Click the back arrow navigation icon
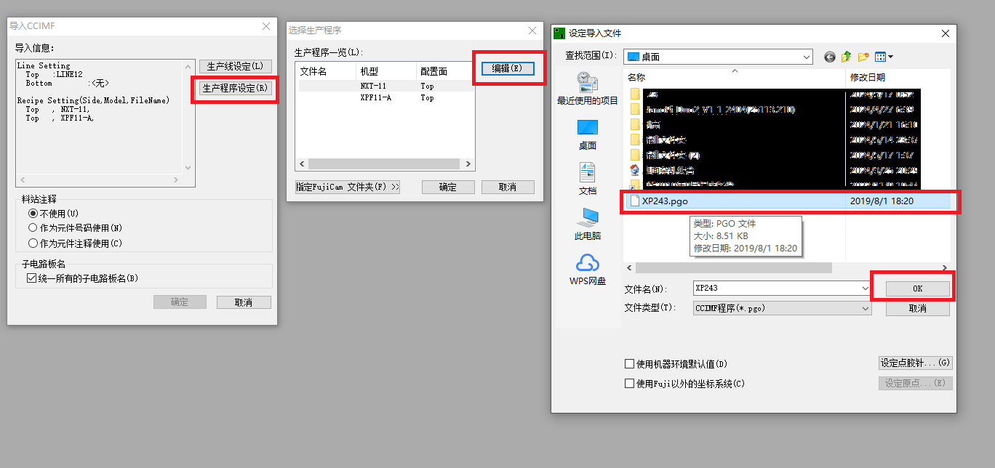Screen dimensions: 995x468 [x=830, y=57]
